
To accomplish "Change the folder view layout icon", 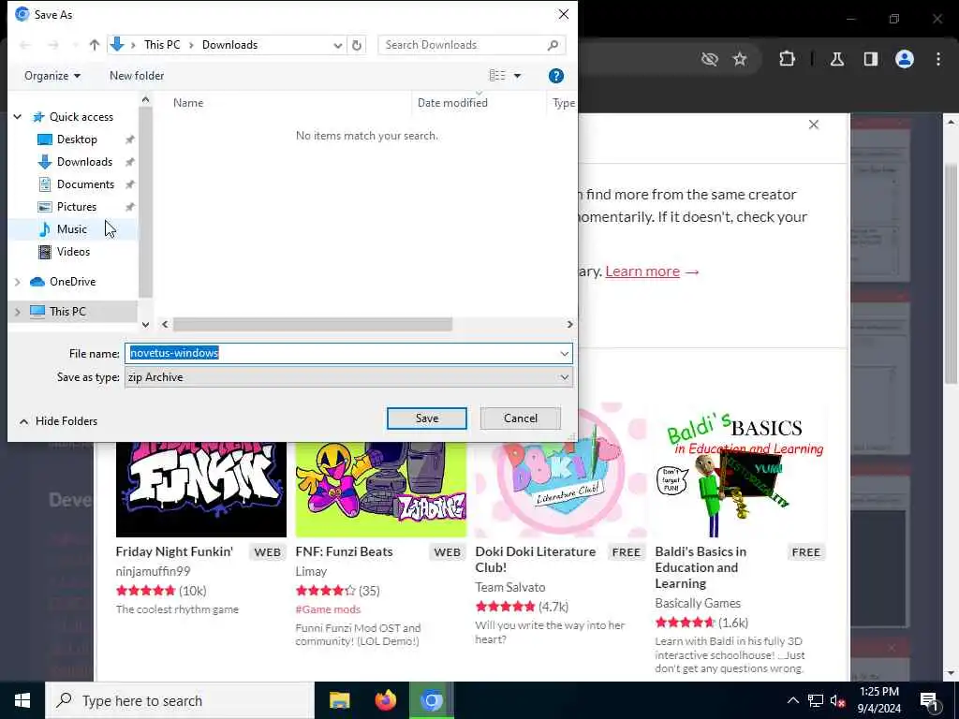I will click(497, 76).
